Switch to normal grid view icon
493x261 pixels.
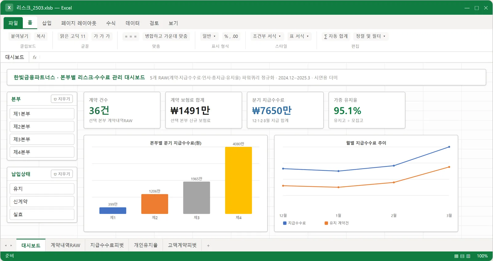(x=456, y=256)
